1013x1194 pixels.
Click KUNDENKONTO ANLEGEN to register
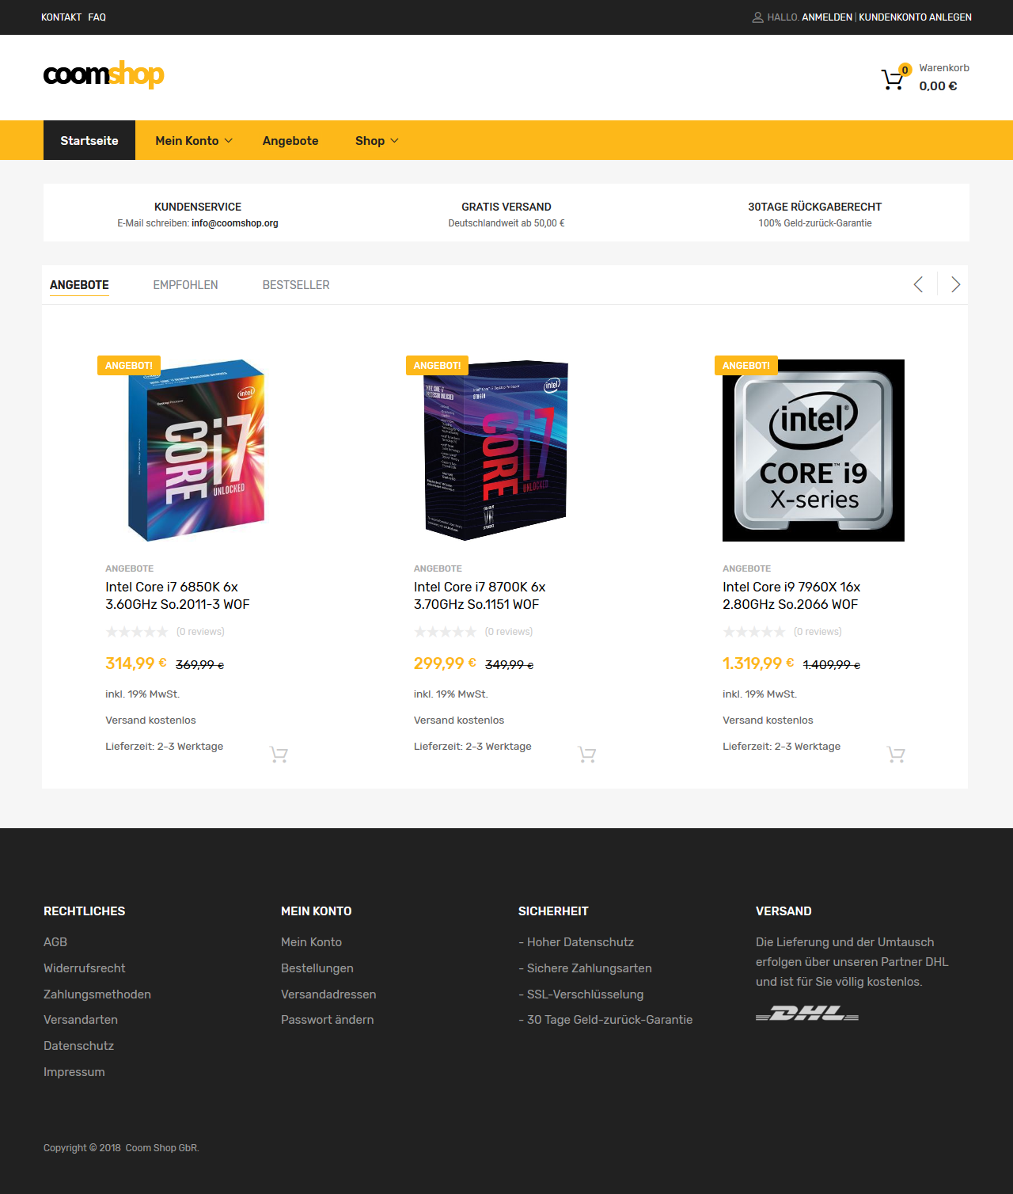[x=916, y=17]
